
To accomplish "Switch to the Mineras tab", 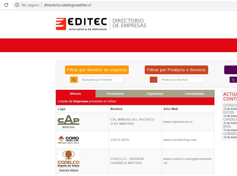I will 76,94.
